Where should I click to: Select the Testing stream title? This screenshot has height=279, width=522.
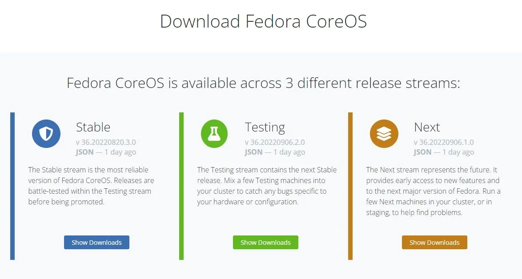(265, 127)
